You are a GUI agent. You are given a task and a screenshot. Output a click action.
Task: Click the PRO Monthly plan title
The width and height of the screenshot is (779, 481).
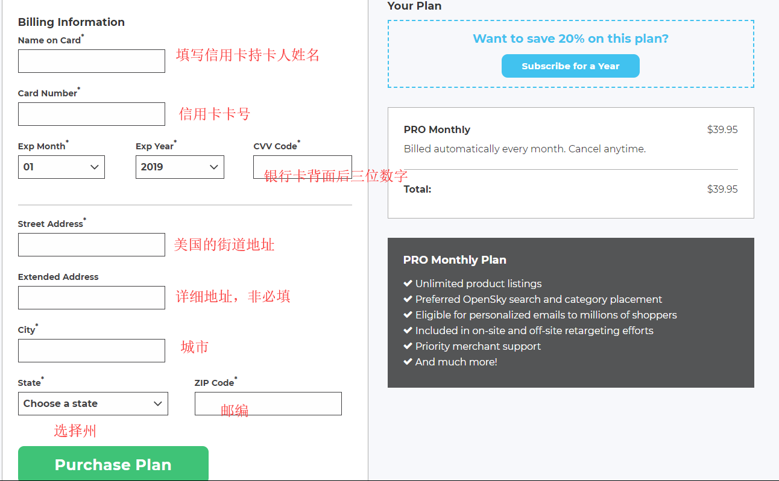pos(437,130)
